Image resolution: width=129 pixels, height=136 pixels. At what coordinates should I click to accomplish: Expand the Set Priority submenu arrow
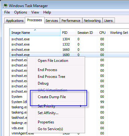pyautogui.click(x=81, y=106)
